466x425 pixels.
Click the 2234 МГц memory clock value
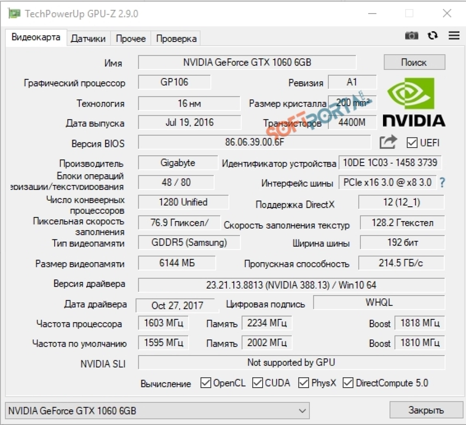267,323
